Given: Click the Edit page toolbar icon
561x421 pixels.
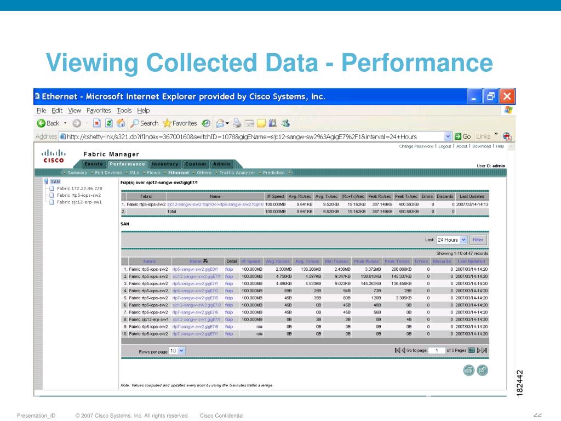Looking at the screenshot, I should [249, 123].
